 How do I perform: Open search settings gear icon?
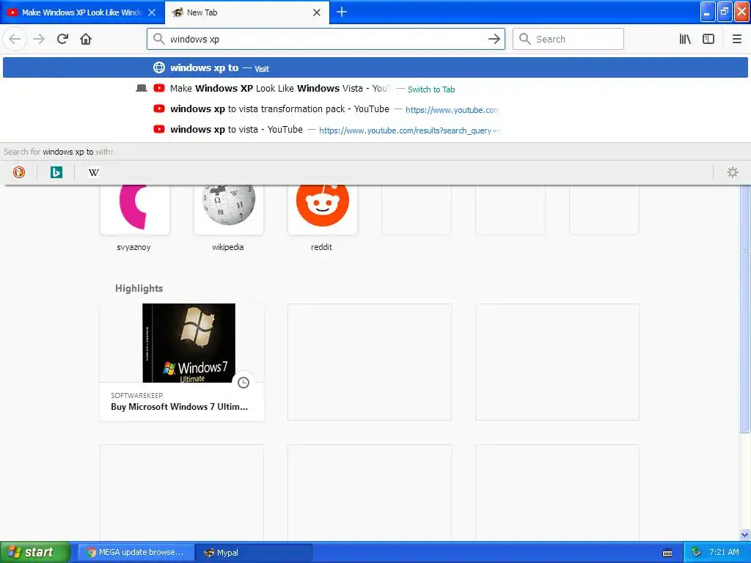[733, 172]
